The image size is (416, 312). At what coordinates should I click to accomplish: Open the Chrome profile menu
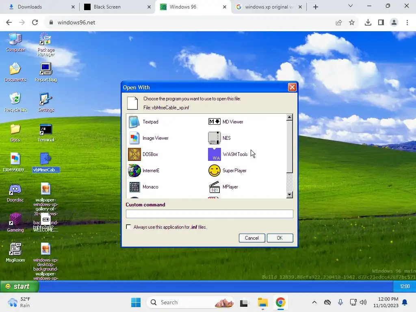(x=394, y=23)
